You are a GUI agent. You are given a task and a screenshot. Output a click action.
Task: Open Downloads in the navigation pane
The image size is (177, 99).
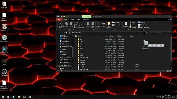click(x=65, y=44)
